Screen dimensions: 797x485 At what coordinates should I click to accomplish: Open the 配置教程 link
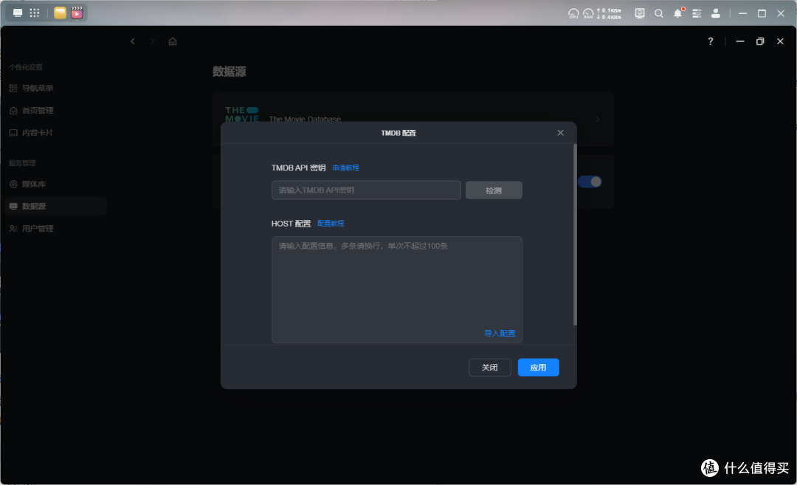pyautogui.click(x=331, y=223)
